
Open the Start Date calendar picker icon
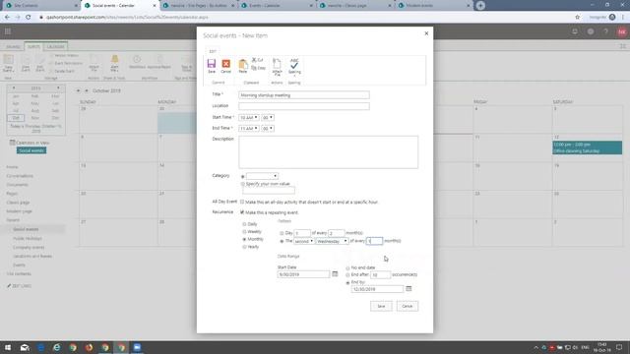pos(335,274)
